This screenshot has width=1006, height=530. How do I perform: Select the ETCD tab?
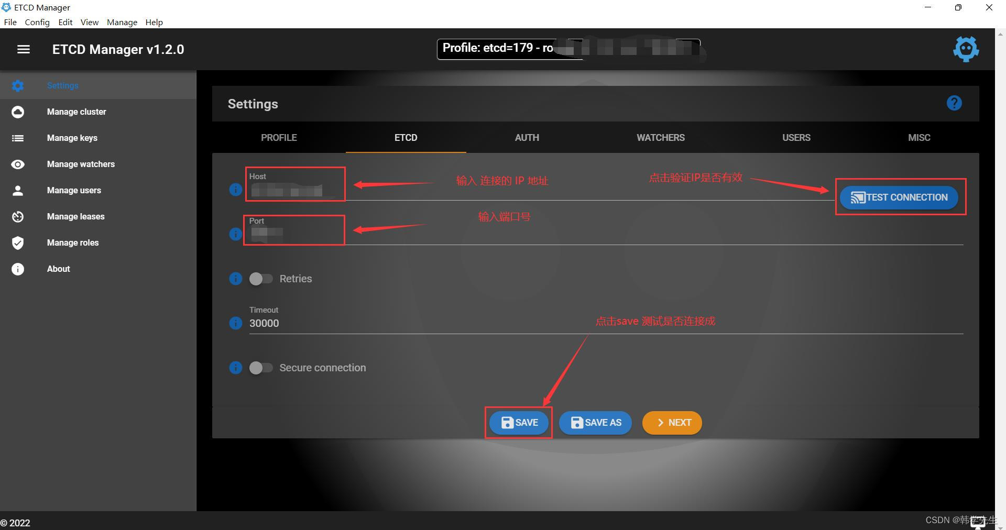(x=406, y=138)
